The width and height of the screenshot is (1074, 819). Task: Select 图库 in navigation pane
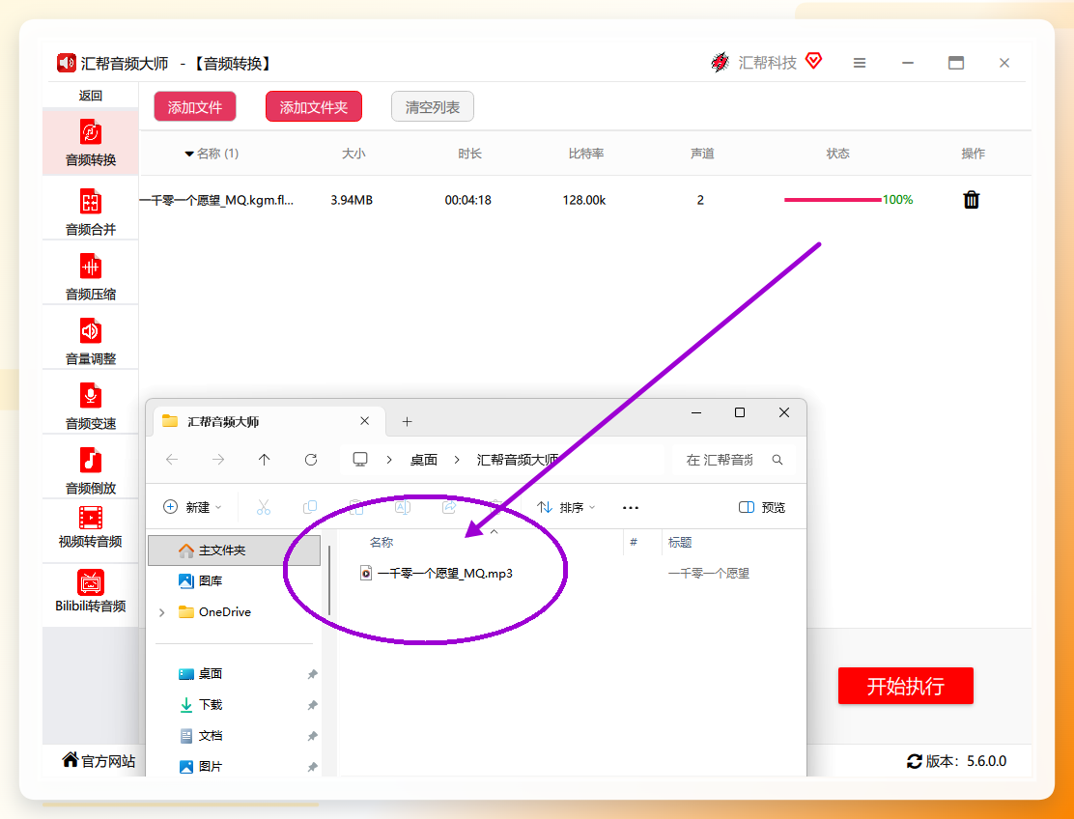click(x=200, y=580)
